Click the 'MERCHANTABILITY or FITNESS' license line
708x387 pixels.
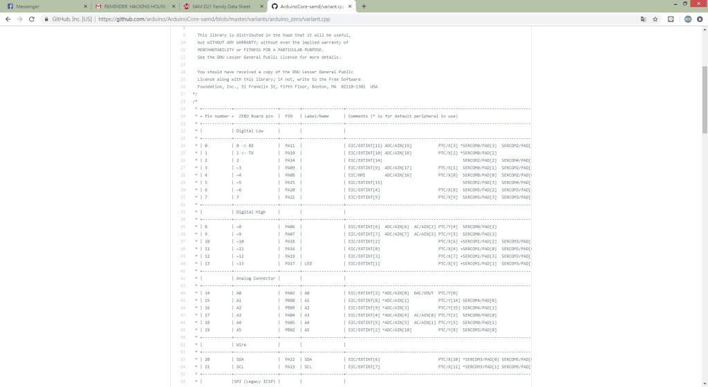coord(260,50)
